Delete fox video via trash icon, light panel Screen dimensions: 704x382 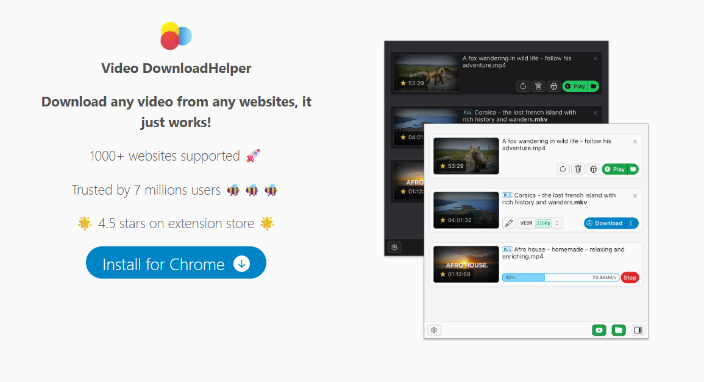point(578,169)
